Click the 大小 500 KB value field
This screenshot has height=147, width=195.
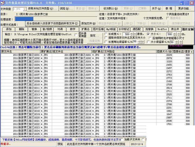170,34
